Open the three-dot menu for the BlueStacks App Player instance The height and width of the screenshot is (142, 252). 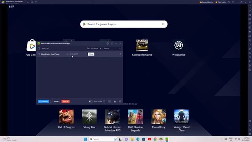click(120, 54)
